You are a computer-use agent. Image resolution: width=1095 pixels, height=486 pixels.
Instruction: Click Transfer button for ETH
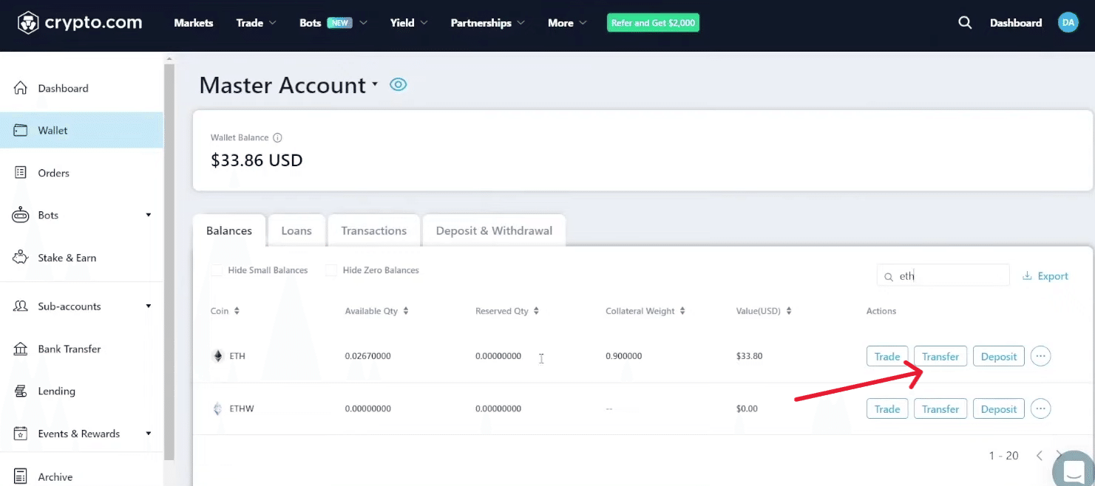click(x=940, y=356)
